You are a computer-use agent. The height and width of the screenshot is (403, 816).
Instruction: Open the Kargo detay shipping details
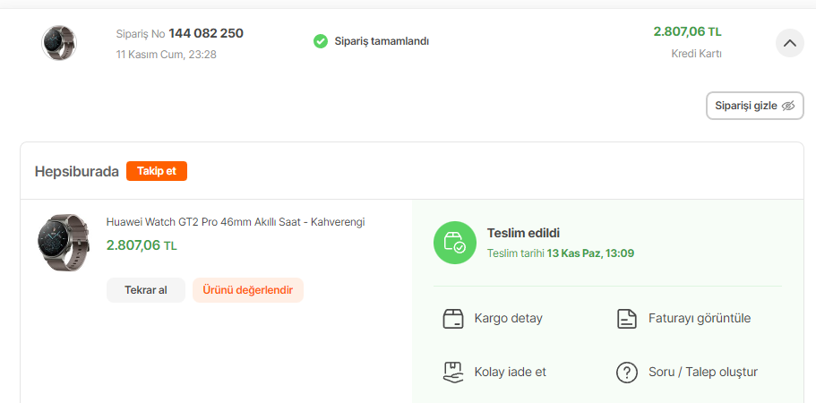(x=493, y=318)
